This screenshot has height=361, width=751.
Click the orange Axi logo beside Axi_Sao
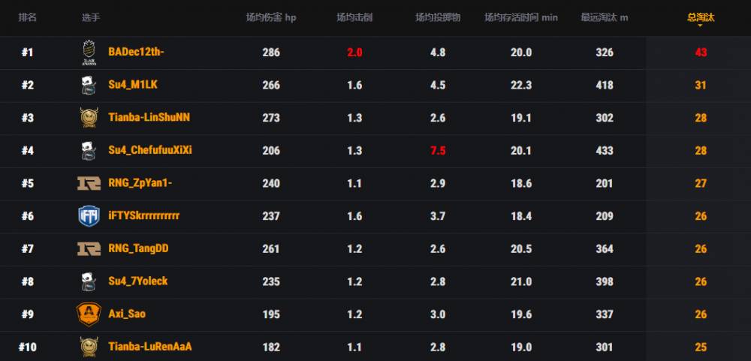tap(89, 314)
